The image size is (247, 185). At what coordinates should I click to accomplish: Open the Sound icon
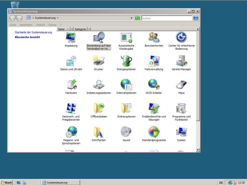[126, 134]
